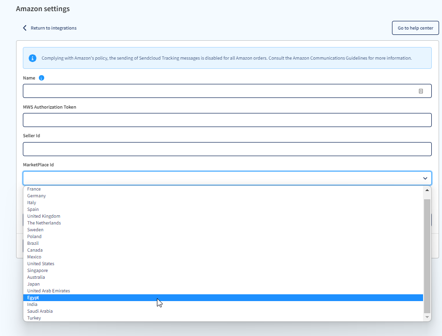Select Australia marketplace
The height and width of the screenshot is (336, 442).
pyautogui.click(x=223, y=277)
